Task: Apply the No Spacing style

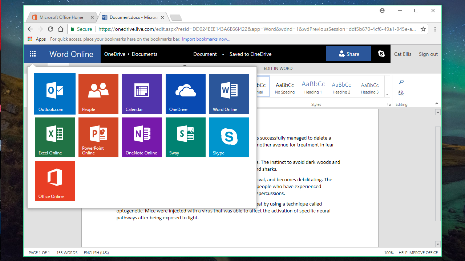Action: click(285, 88)
